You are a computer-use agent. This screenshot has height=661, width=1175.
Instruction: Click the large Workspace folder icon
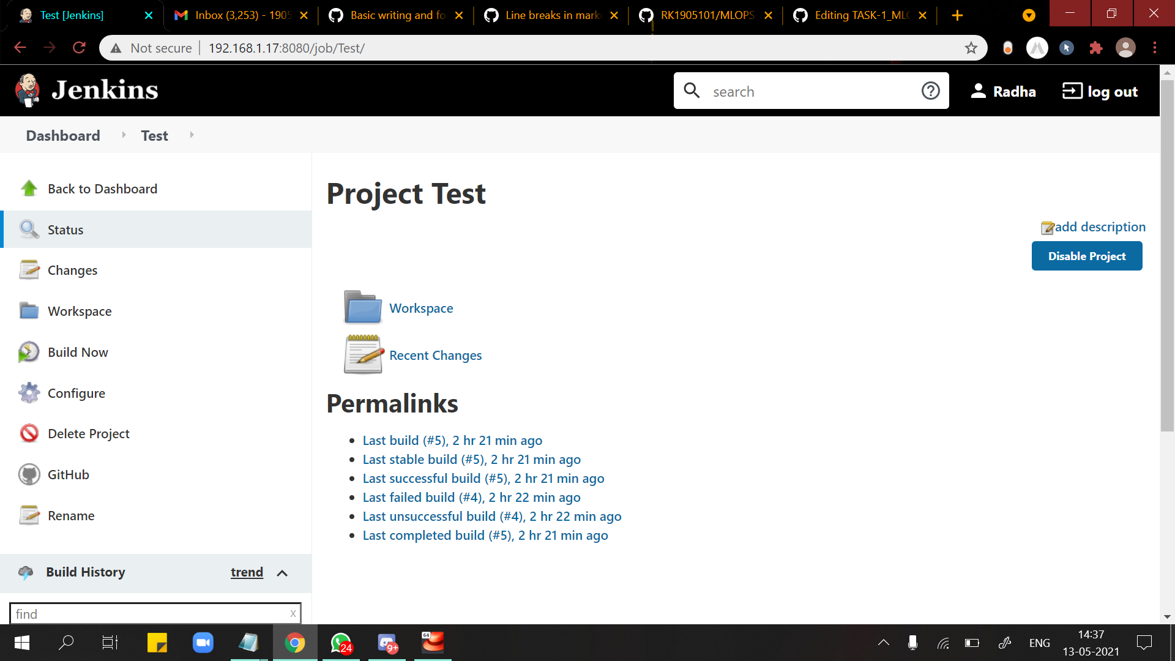click(x=363, y=307)
